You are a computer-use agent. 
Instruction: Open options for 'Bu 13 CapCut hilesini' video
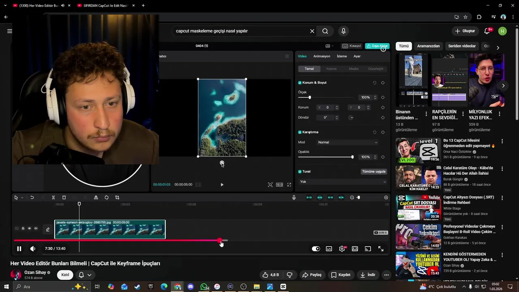[x=502, y=141]
